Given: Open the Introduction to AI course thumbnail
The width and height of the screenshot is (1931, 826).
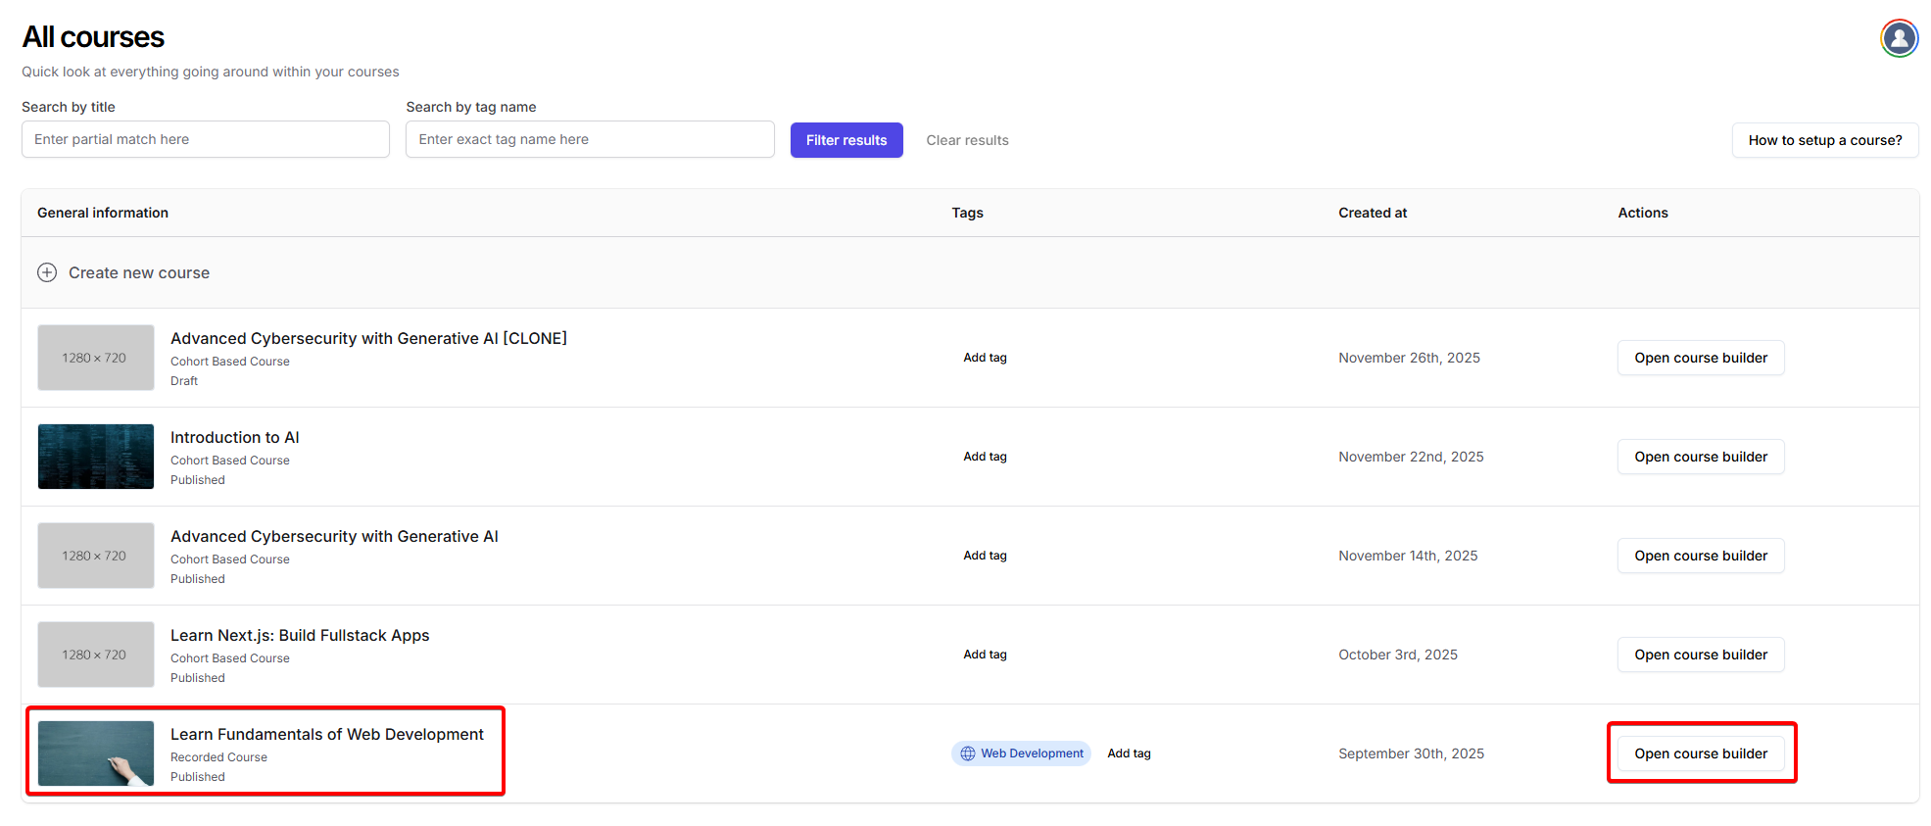Looking at the screenshot, I should point(96,457).
